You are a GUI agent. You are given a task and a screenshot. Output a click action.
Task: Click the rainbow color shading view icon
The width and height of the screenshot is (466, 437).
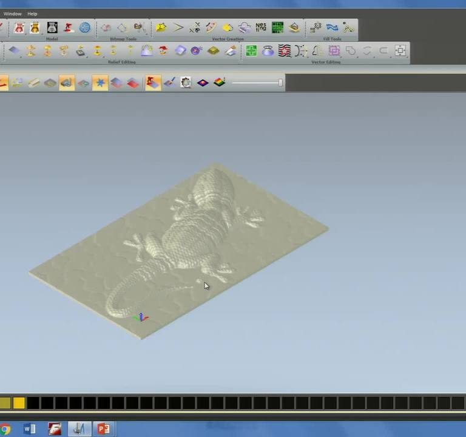(x=220, y=83)
